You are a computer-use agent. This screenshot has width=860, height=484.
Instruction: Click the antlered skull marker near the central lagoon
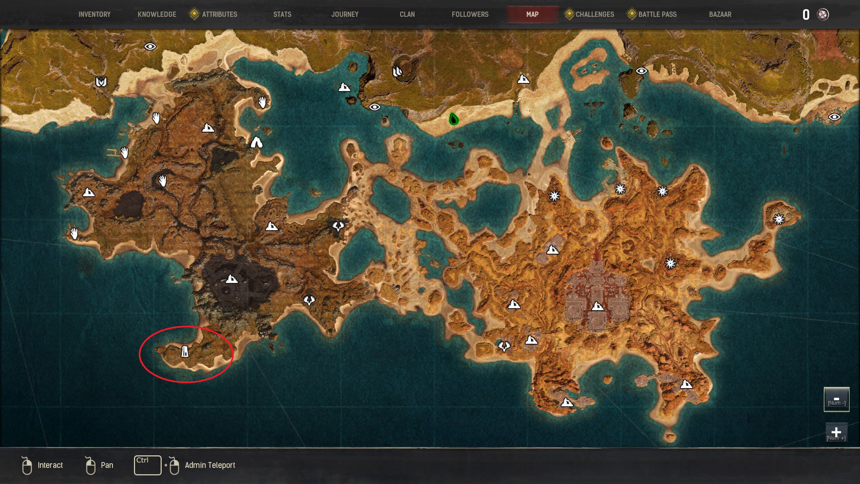(x=338, y=226)
